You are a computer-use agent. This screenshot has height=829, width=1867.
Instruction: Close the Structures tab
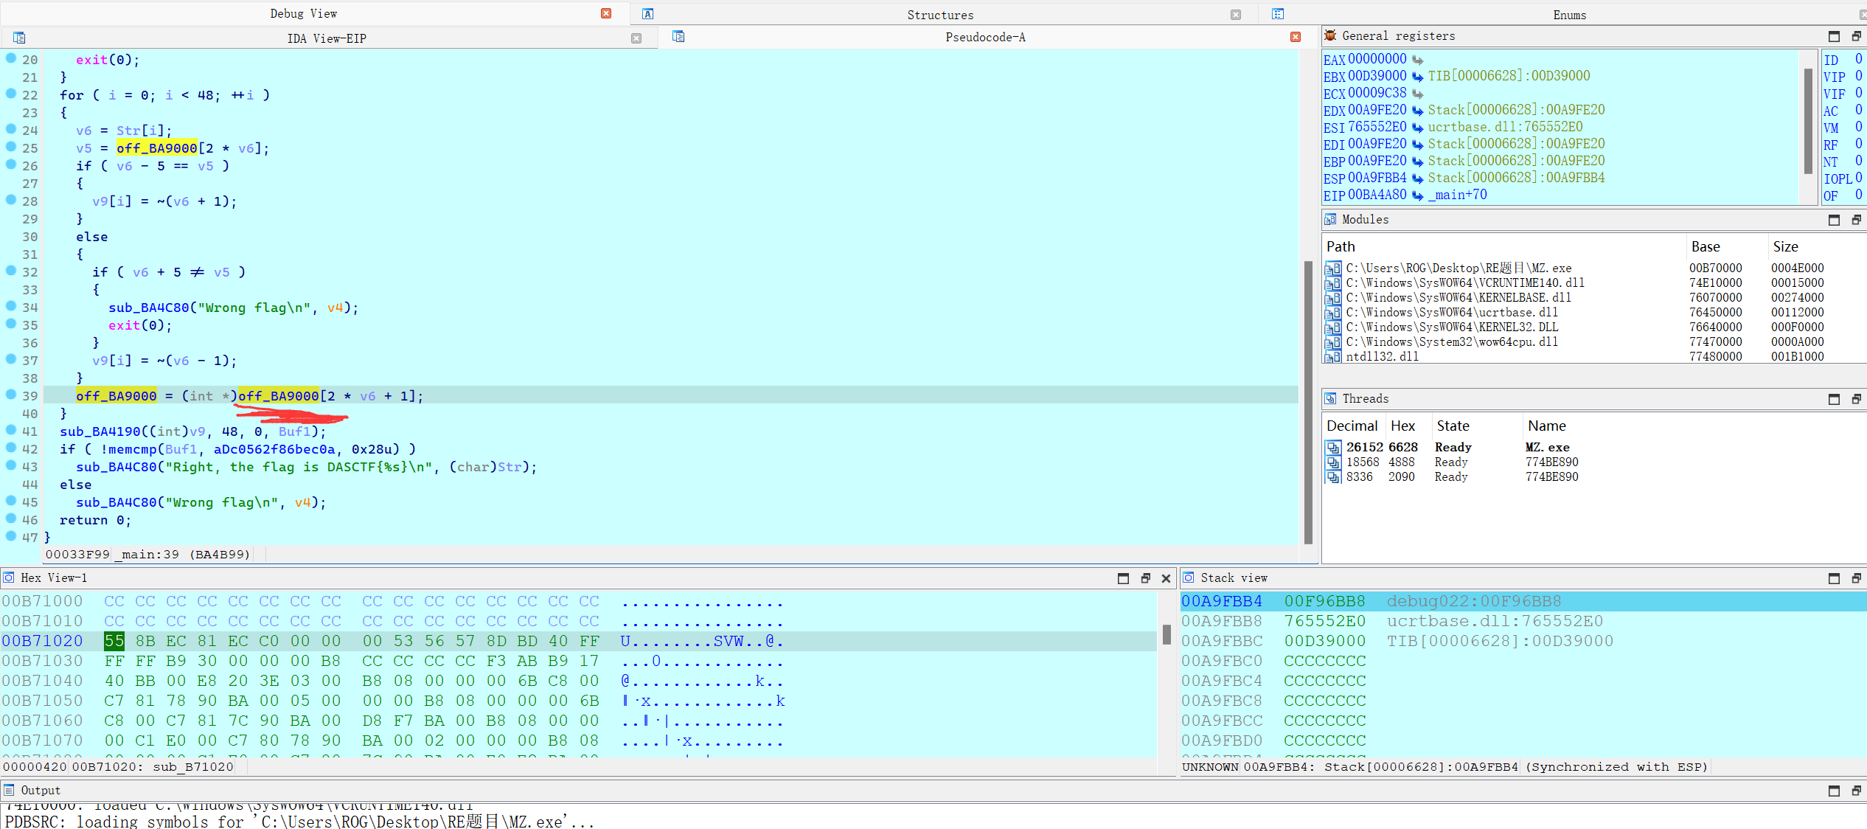pyautogui.click(x=1236, y=15)
